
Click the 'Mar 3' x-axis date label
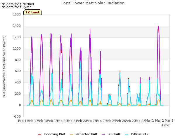point(169,120)
